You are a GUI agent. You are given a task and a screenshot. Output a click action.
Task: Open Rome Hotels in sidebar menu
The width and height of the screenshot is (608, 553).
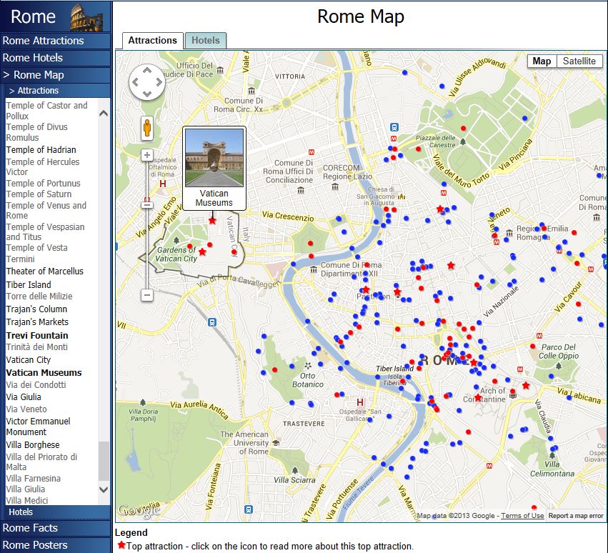pos(56,58)
